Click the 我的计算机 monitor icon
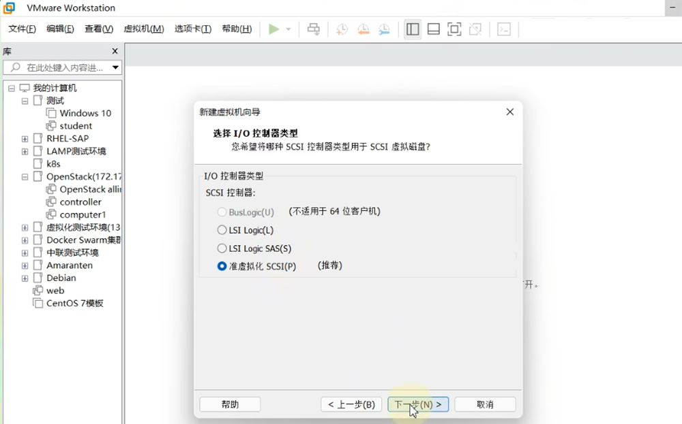 (25, 88)
